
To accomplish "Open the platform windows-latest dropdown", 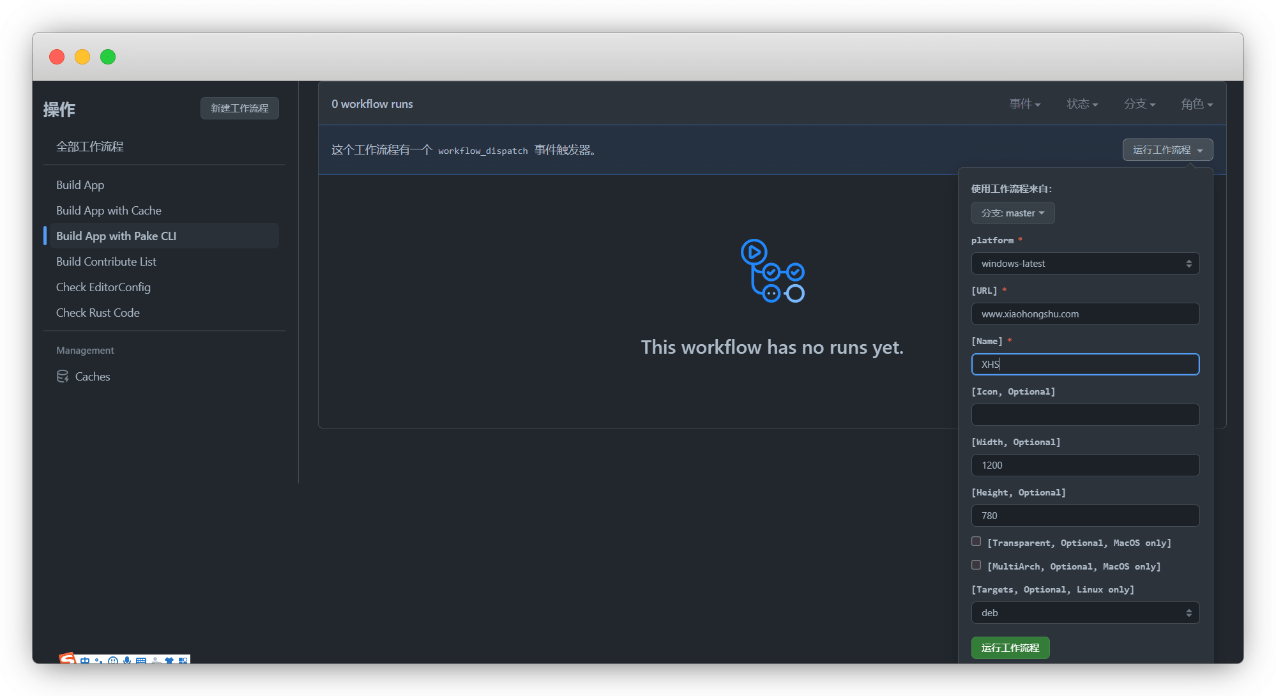I will pos(1085,264).
